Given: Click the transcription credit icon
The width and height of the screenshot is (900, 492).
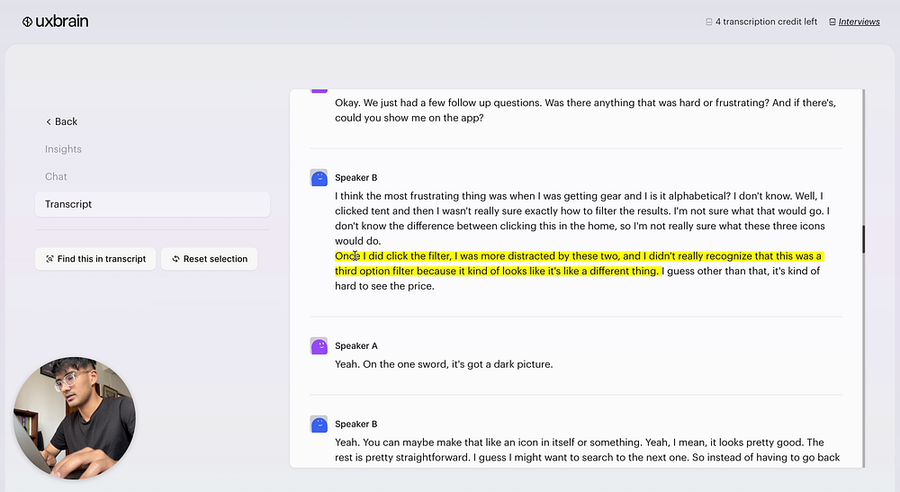Looking at the screenshot, I should tap(709, 22).
